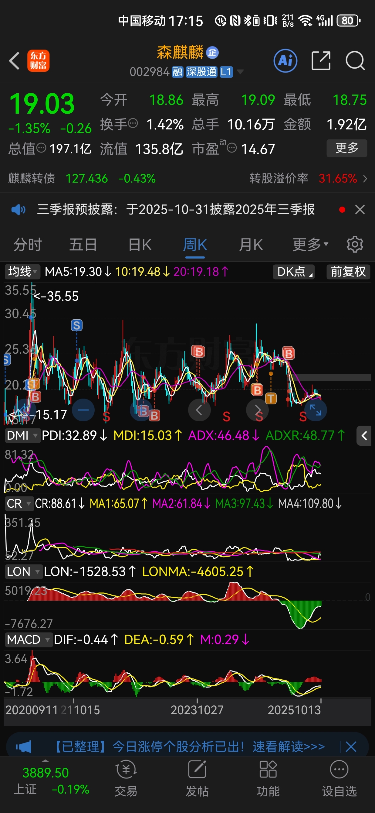Open 均线 indicator dropdown

coord(22,272)
